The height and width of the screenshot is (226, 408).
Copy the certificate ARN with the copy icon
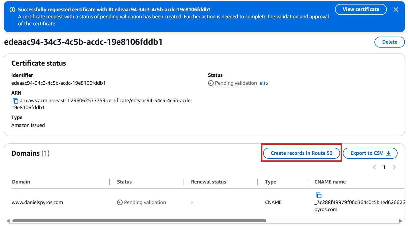15,101
